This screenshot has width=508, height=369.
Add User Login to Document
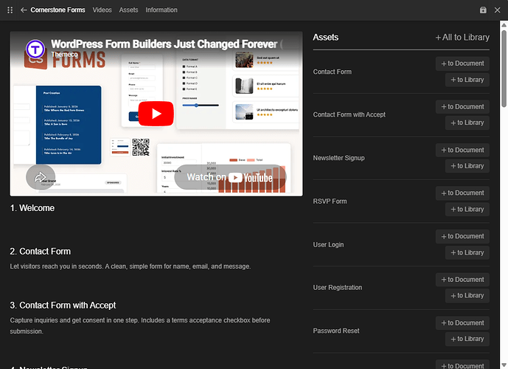(462, 237)
